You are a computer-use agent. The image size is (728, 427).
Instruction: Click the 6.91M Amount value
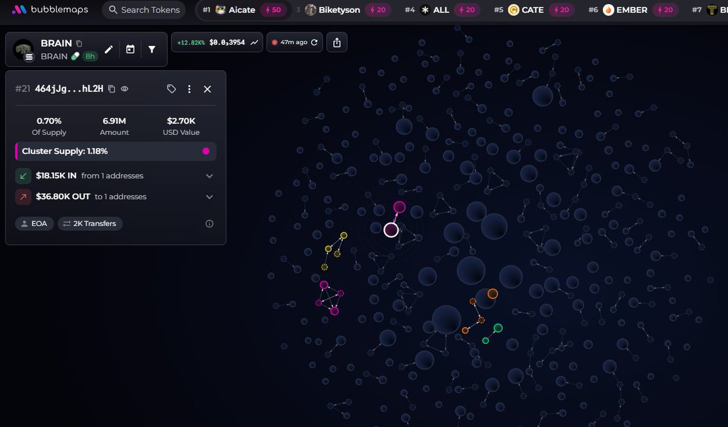pyautogui.click(x=114, y=121)
